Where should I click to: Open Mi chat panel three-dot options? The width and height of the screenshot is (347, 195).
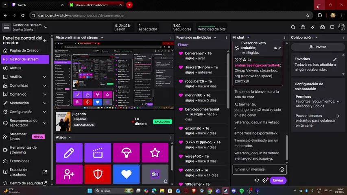click(x=285, y=38)
